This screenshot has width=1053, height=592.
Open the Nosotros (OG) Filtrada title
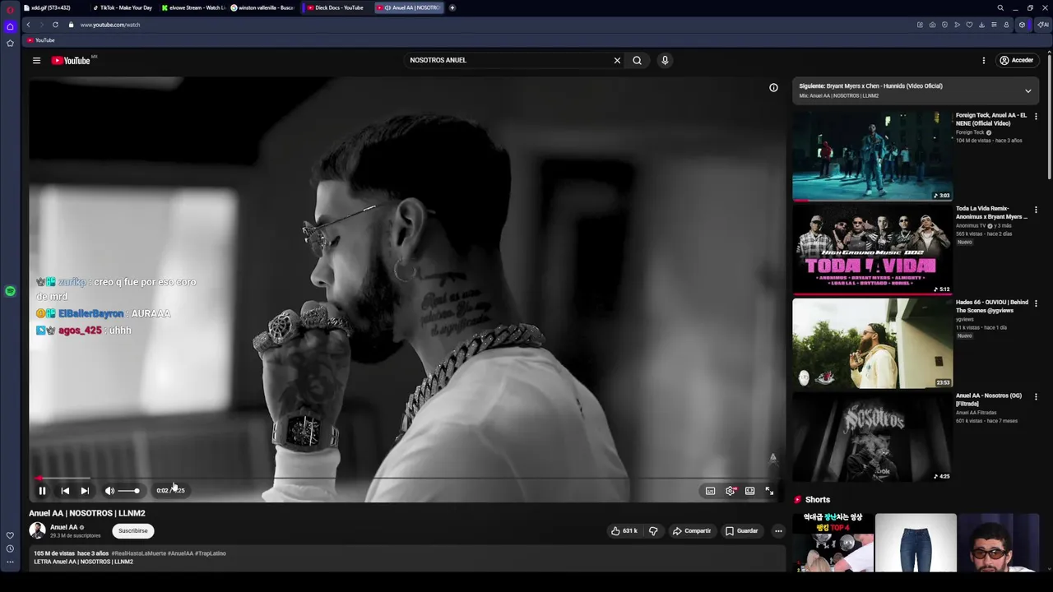(x=988, y=400)
